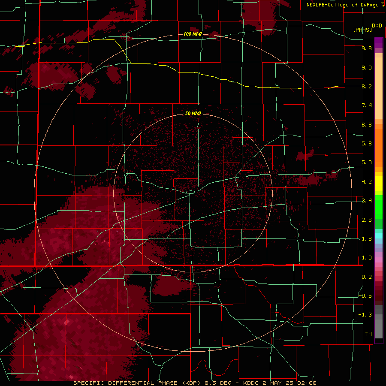Click the 9.8 value on the color scale

pyautogui.click(x=367, y=48)
